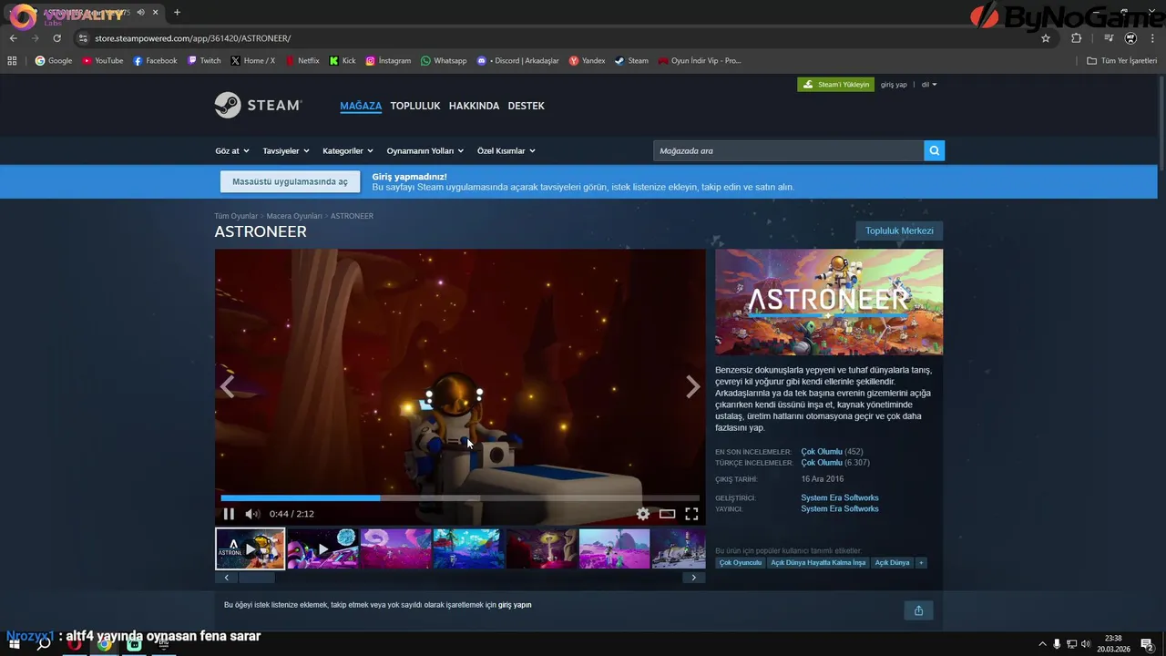Image resolution: width=1166 pixels, height=656 pixels.
Task: Open the taskbar notification center
Action: click(1147, 644)
